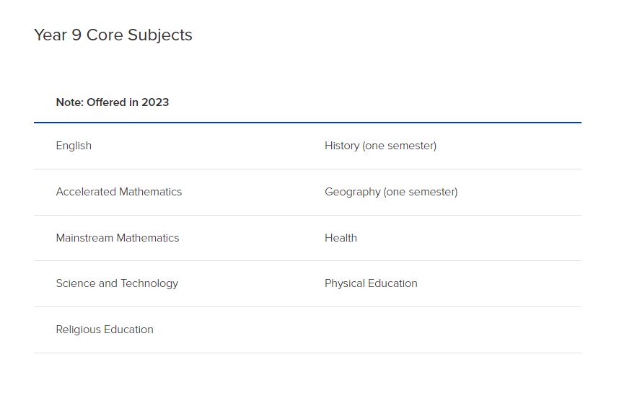The image size is (619, 393).
Task: Click the word Technology in Science row
Action: pos(149,283)
